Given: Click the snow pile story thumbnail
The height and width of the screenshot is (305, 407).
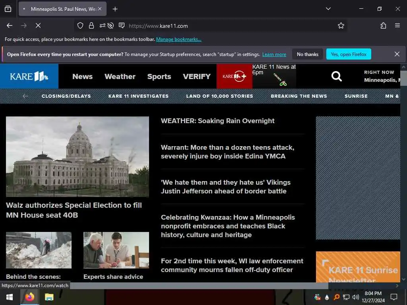Looking at the screenshot, I should point(39,250).
